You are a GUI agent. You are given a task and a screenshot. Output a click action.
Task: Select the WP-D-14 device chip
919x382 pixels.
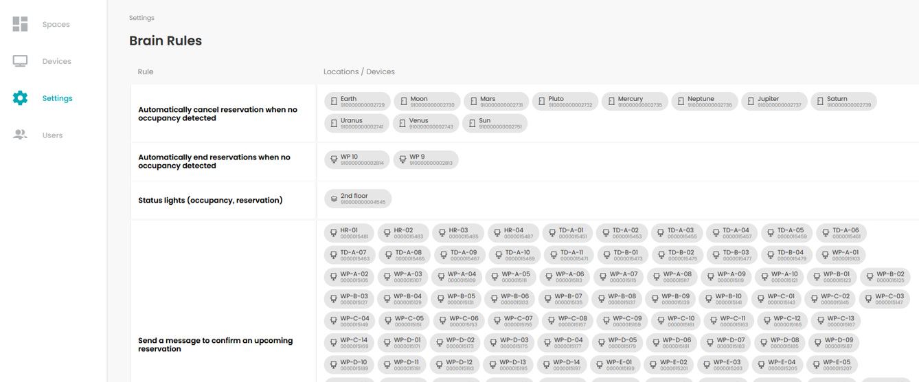(x=563, y=365)
